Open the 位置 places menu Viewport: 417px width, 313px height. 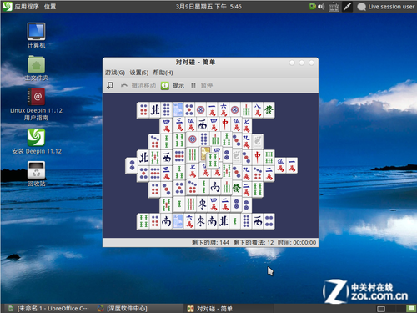[x=50, y=7]
